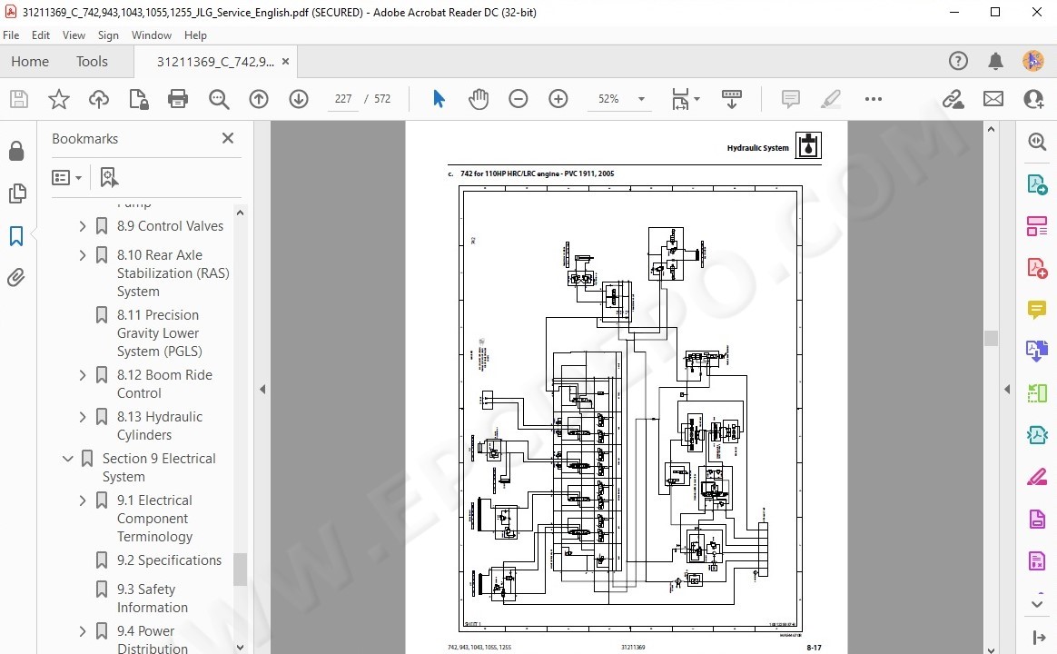This screenshot has height=654, width=1057.
Task: Show more tools chevron down
Action: pos(1037,604)
